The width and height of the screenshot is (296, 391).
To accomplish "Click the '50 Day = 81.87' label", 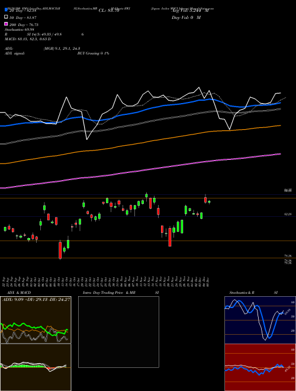I will click(x=22, y=18).
